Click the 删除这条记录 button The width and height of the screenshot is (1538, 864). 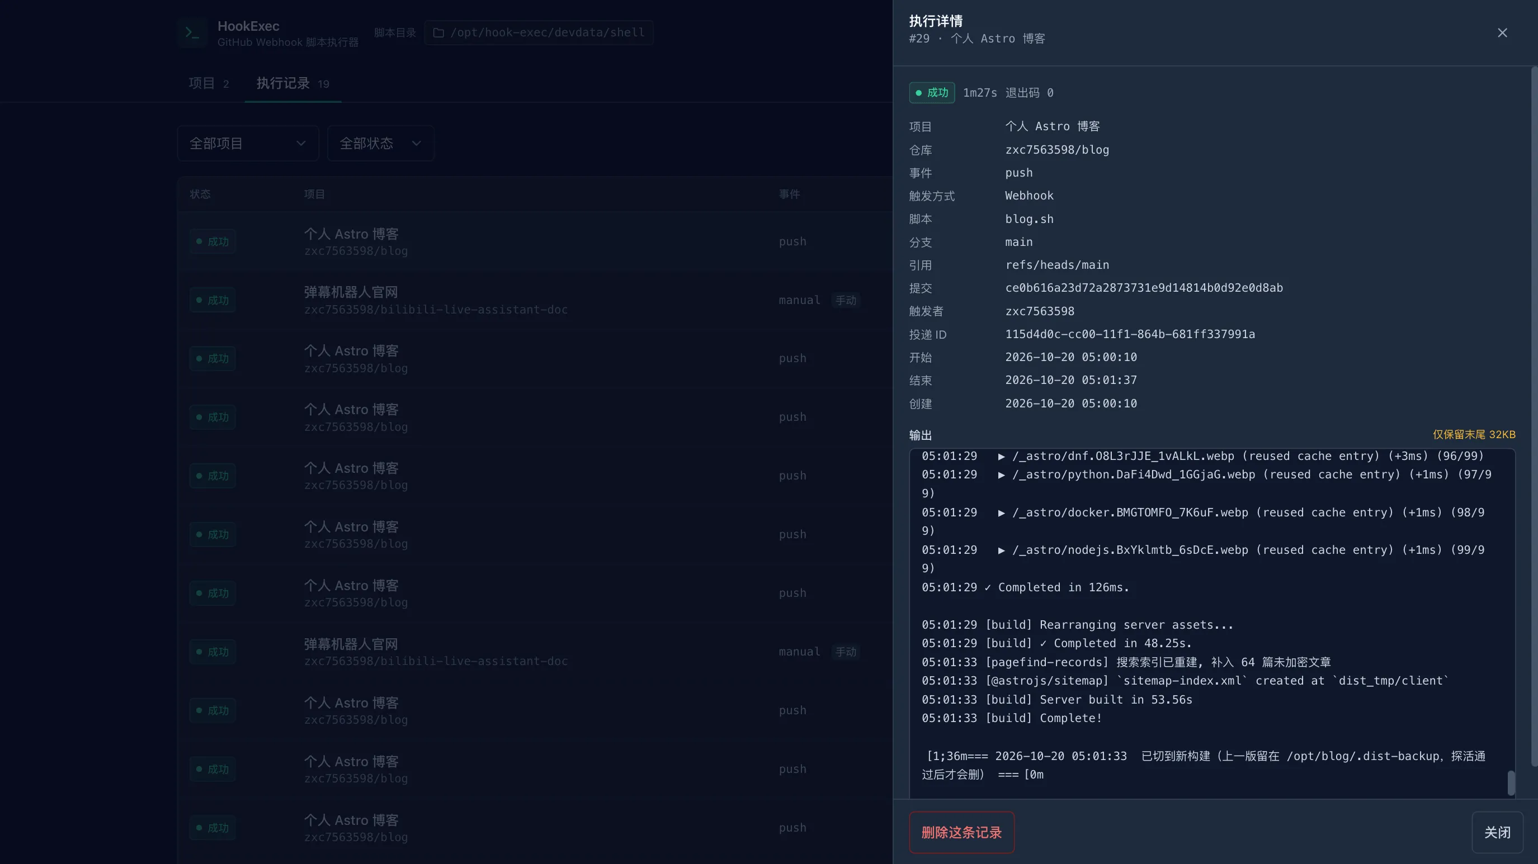click(961, 832)
